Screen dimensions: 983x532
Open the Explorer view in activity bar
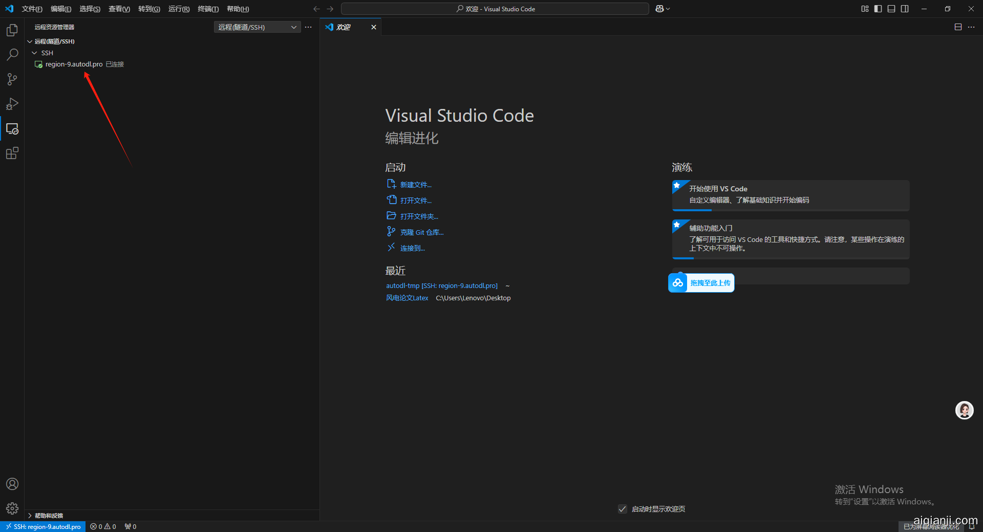(x=12, y=30)
